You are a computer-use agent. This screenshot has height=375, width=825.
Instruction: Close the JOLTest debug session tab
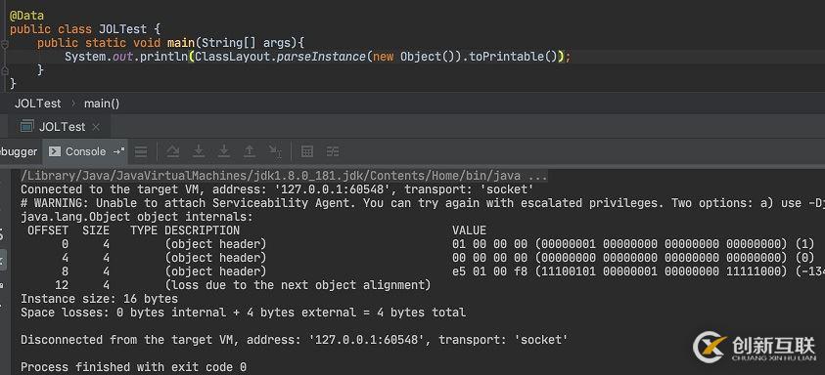(95, 127)
